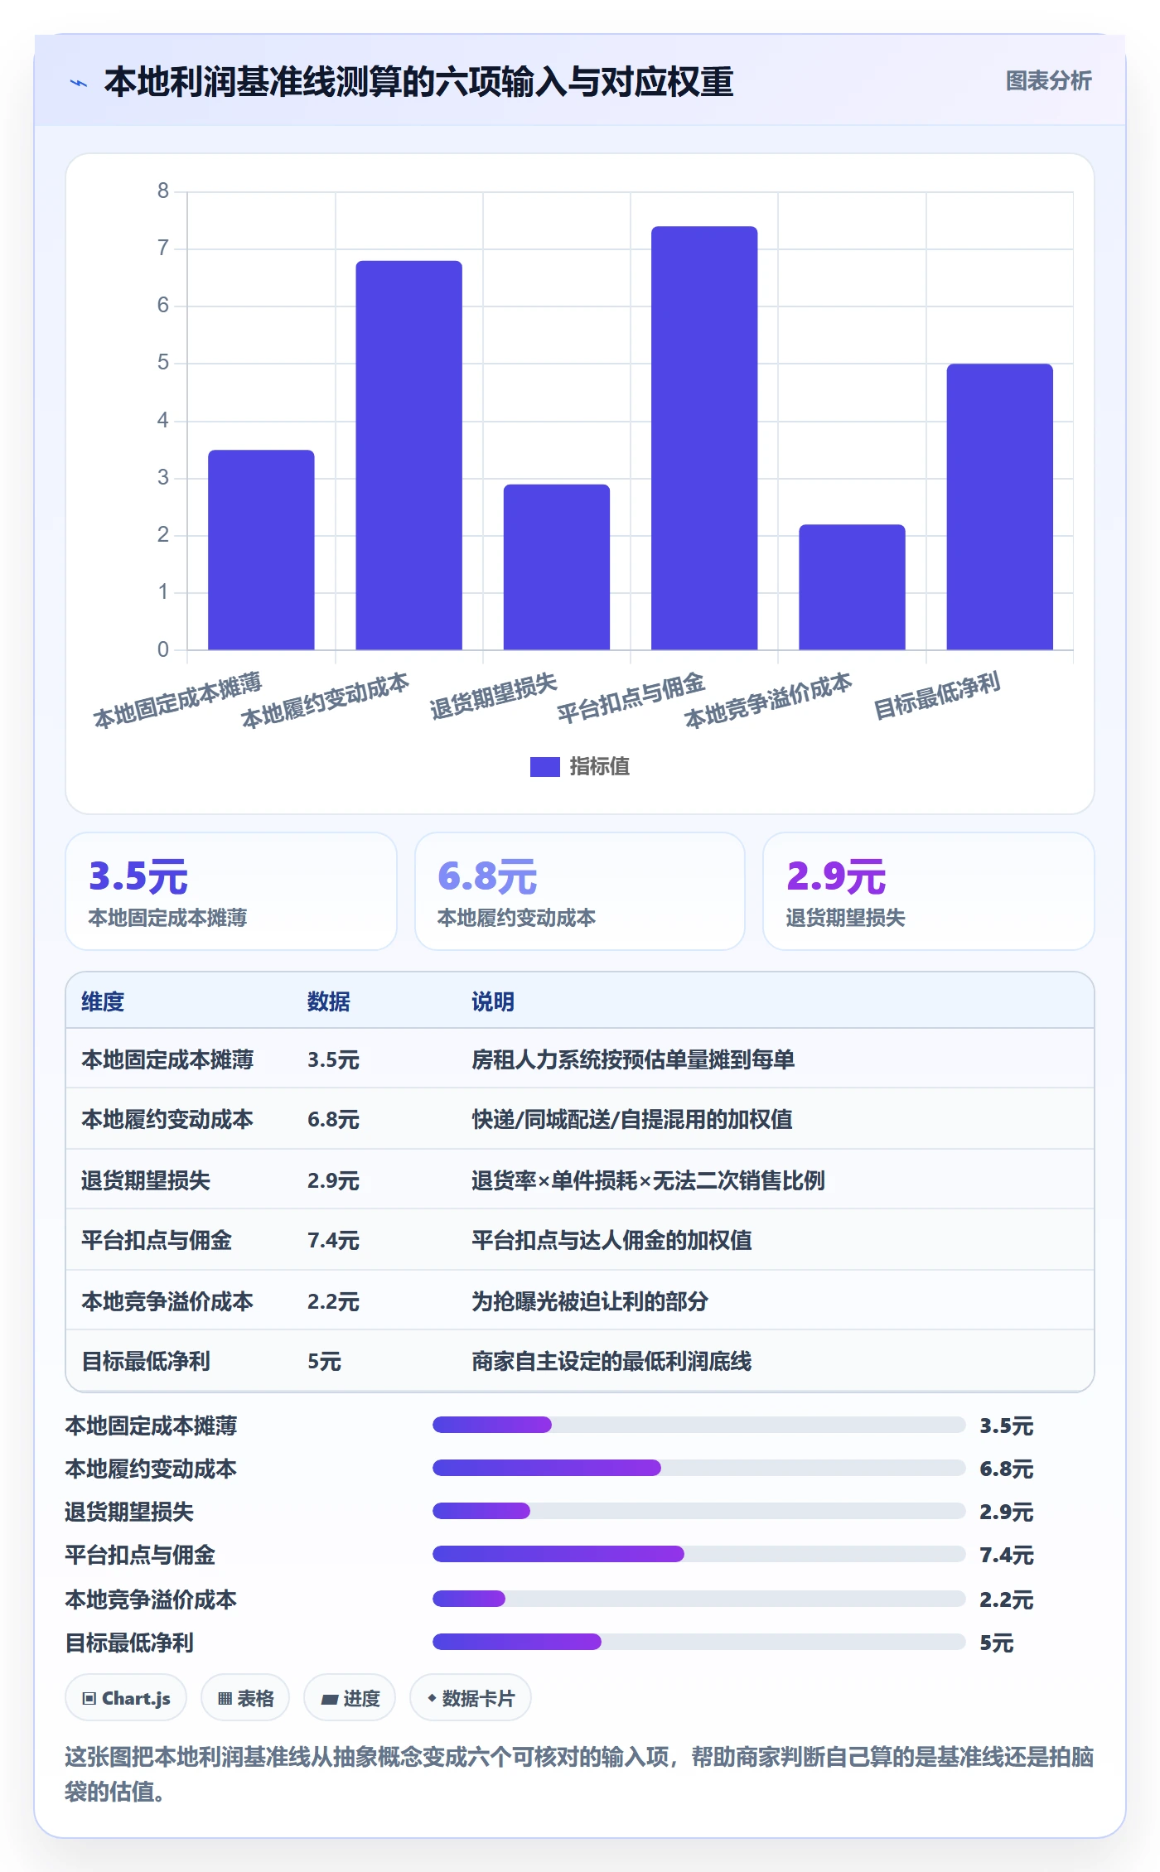The width and height of the screenshot is (1160, 1872).
Task: Click the 7.4元 value in table
Action: (x=333, y=1240)
